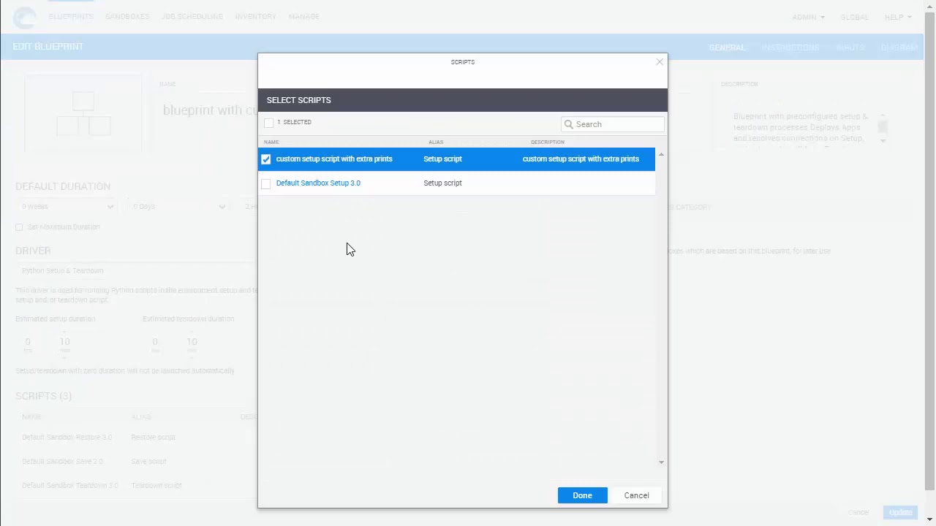Click the Search field in the Scripts dialog
This screenshot has height=526, width=936.
(613, 124)
